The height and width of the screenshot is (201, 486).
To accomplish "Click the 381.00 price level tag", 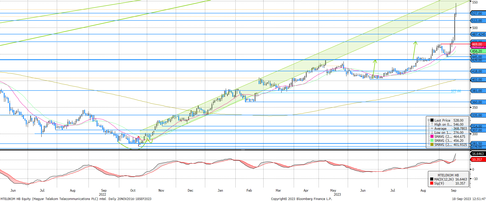I will (478, 91).
